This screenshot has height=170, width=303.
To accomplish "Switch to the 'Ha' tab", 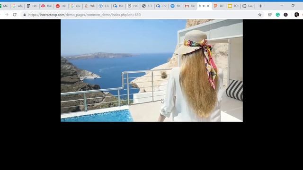I will (x=46, y=6).
